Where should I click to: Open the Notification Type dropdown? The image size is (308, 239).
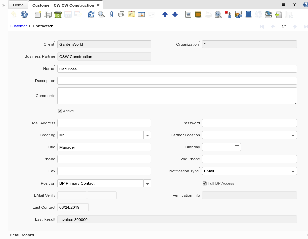coord(293,171)
